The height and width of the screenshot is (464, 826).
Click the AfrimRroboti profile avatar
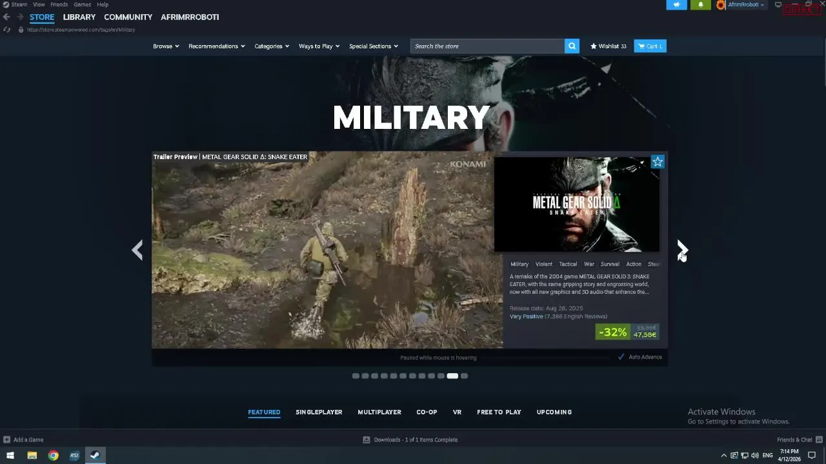point(721,5)
